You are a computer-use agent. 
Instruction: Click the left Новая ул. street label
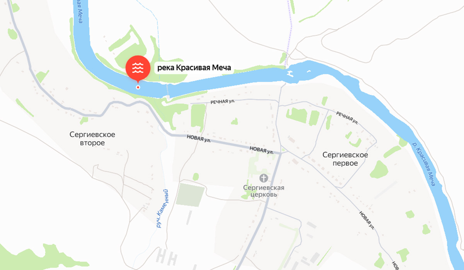[x=198, y=139]
